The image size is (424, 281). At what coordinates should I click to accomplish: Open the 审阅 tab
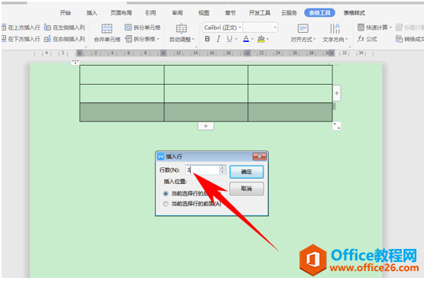point(177,13)
